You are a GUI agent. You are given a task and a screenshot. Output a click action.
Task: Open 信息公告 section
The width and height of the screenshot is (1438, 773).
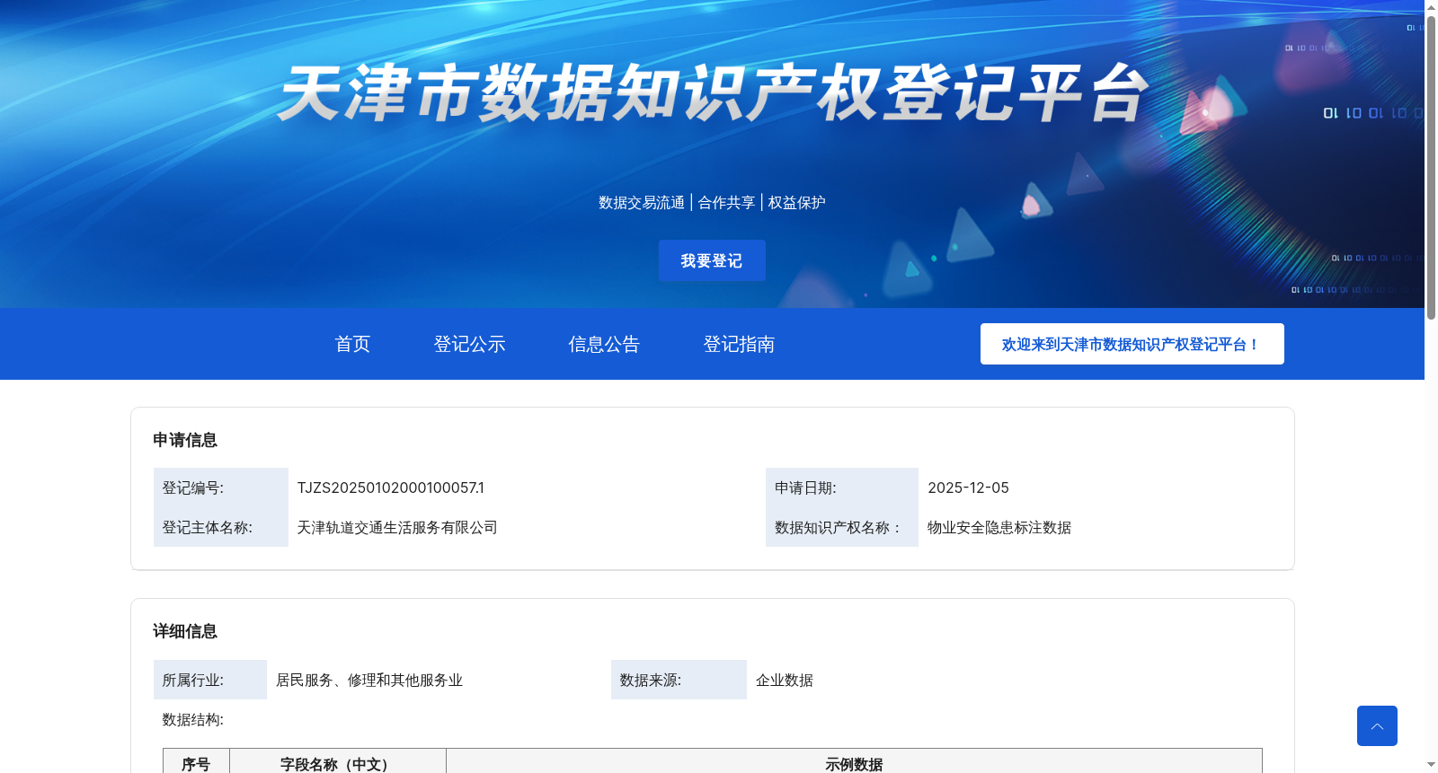pyautogui.click(x=604, y=344)
